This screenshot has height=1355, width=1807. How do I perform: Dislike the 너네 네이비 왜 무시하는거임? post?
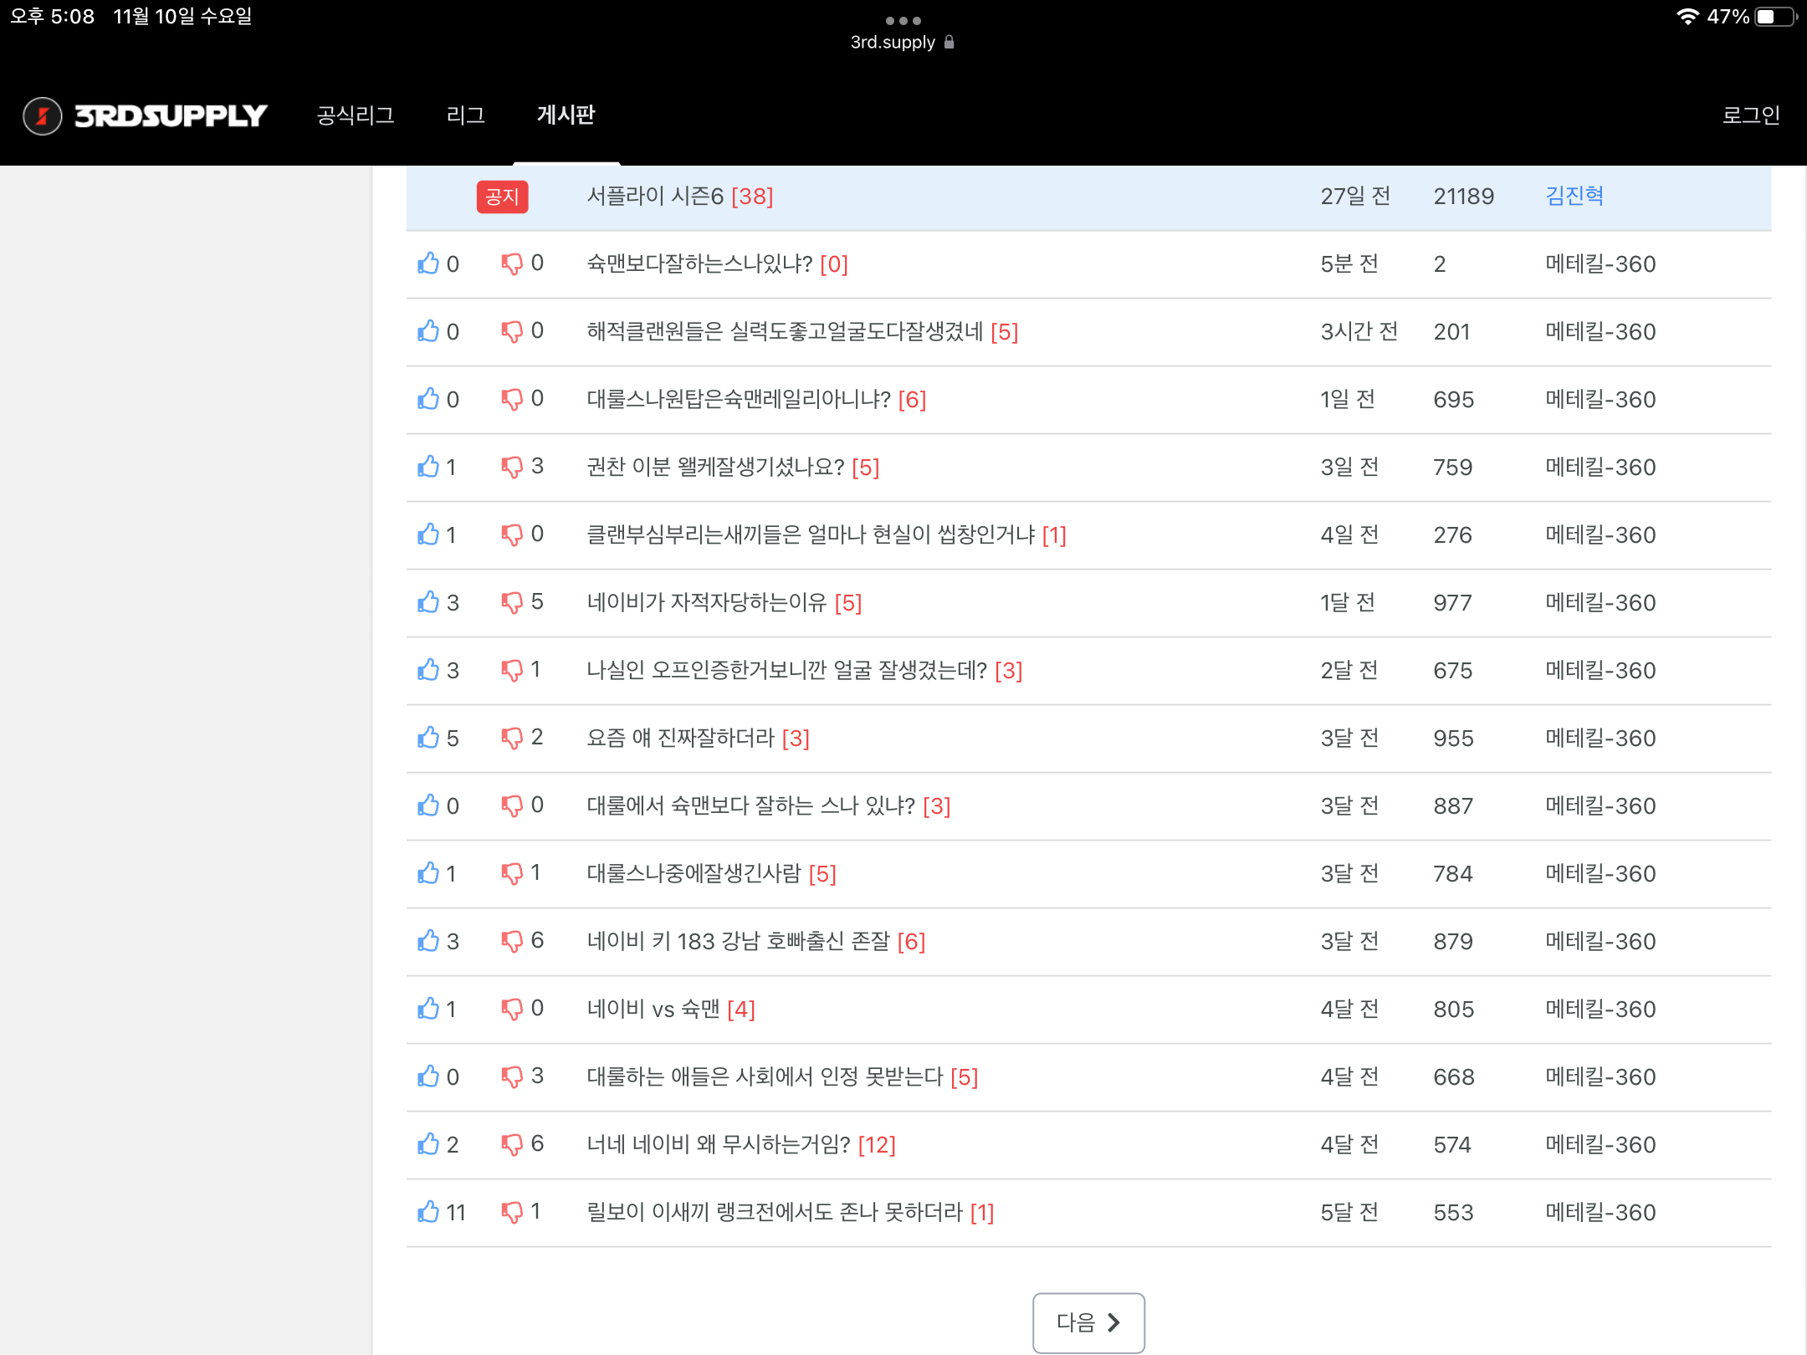click(x=512, y=1144)
